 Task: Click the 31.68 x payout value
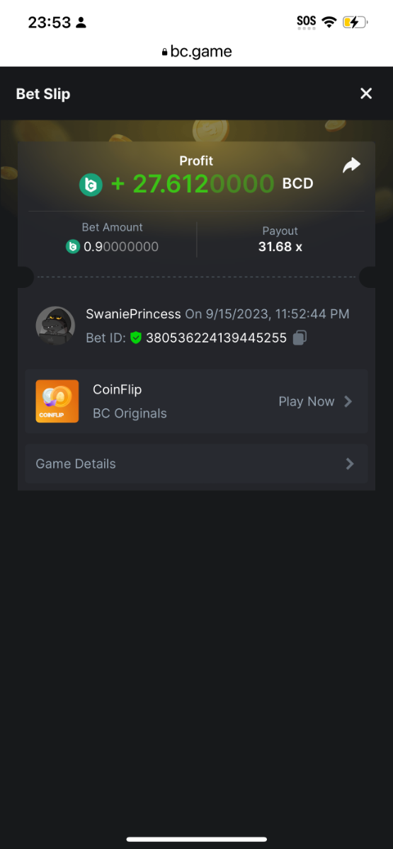280,247
